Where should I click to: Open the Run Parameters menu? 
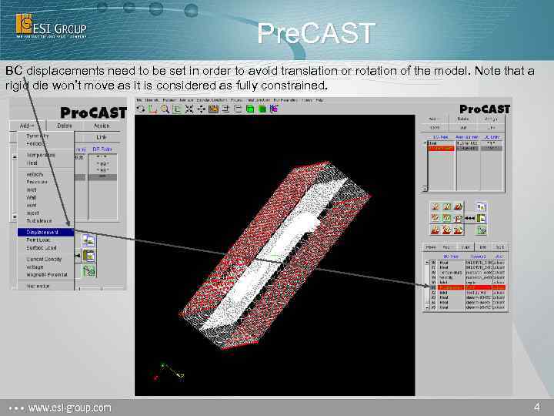pyautogui.click(x=285, y=100)
